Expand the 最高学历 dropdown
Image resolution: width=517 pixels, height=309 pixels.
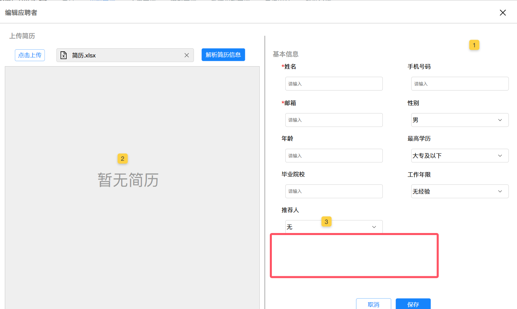[x=460, y=156]
